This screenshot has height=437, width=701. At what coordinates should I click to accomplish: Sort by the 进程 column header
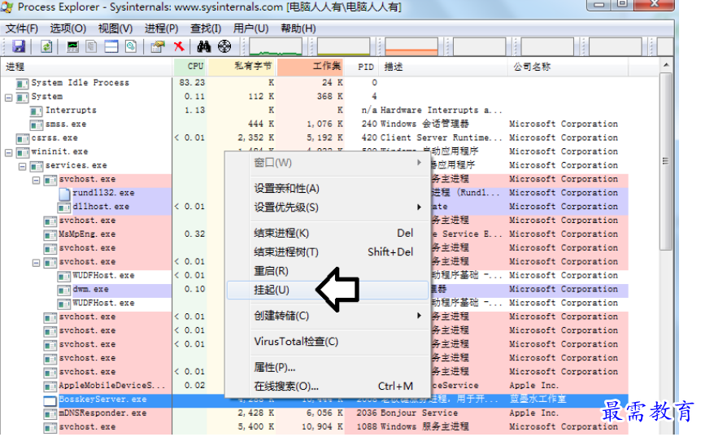pyautogui.click(x=87, y=67)
